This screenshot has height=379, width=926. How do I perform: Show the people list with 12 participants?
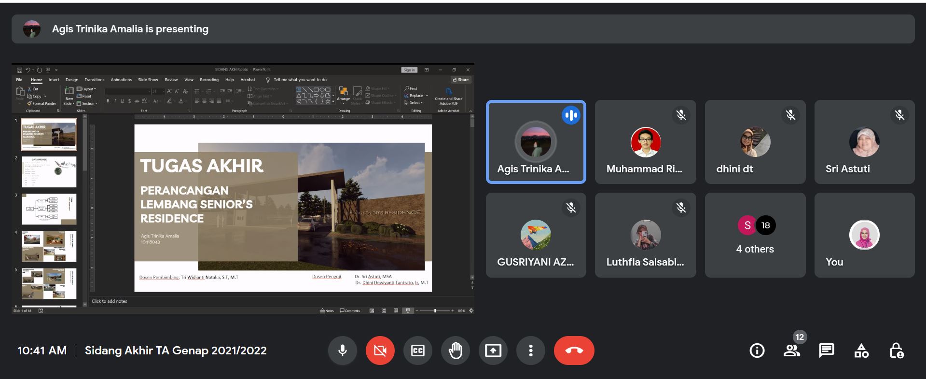[x=791, y=351]
